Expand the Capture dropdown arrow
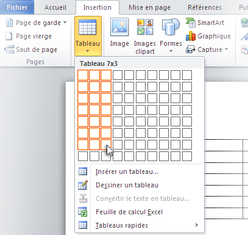 point(227,49)
